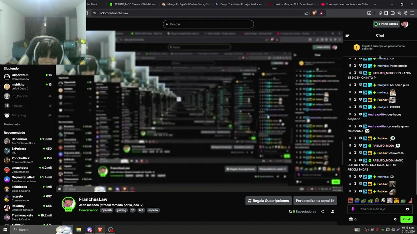This screenshot has width=417, height=234.
Task: Open the chat settings gear
Action: pyautogui.click(x=395, y=219)
